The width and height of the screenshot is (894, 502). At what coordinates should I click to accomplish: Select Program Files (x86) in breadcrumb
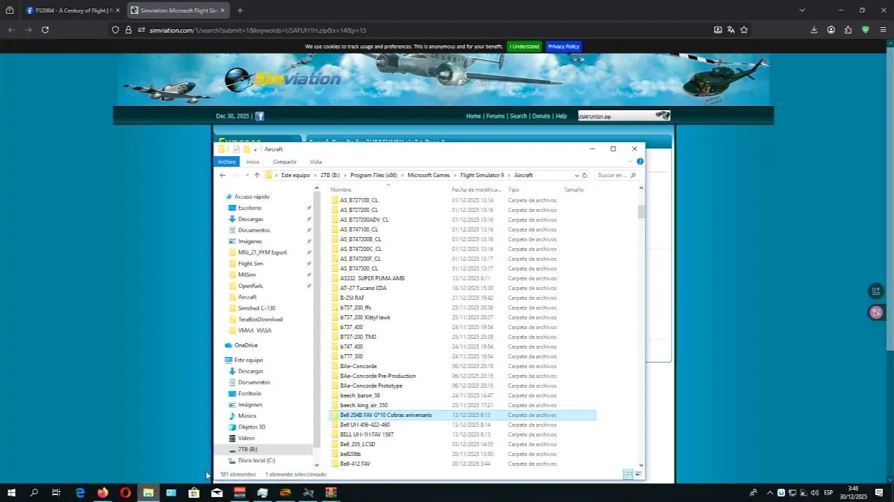point(374,175)
